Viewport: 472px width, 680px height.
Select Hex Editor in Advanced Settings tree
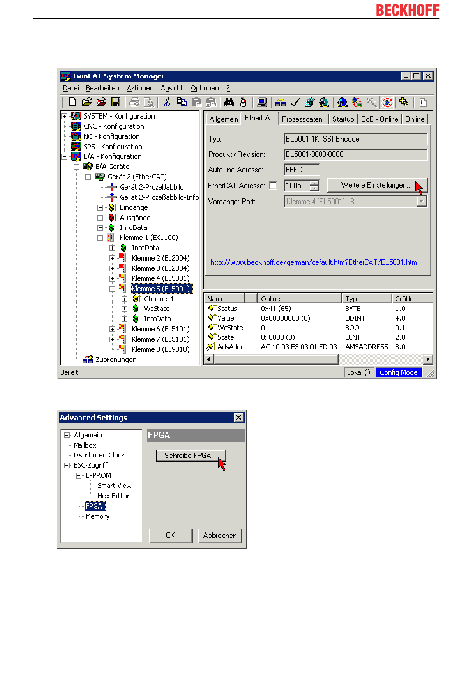[113, 496]
